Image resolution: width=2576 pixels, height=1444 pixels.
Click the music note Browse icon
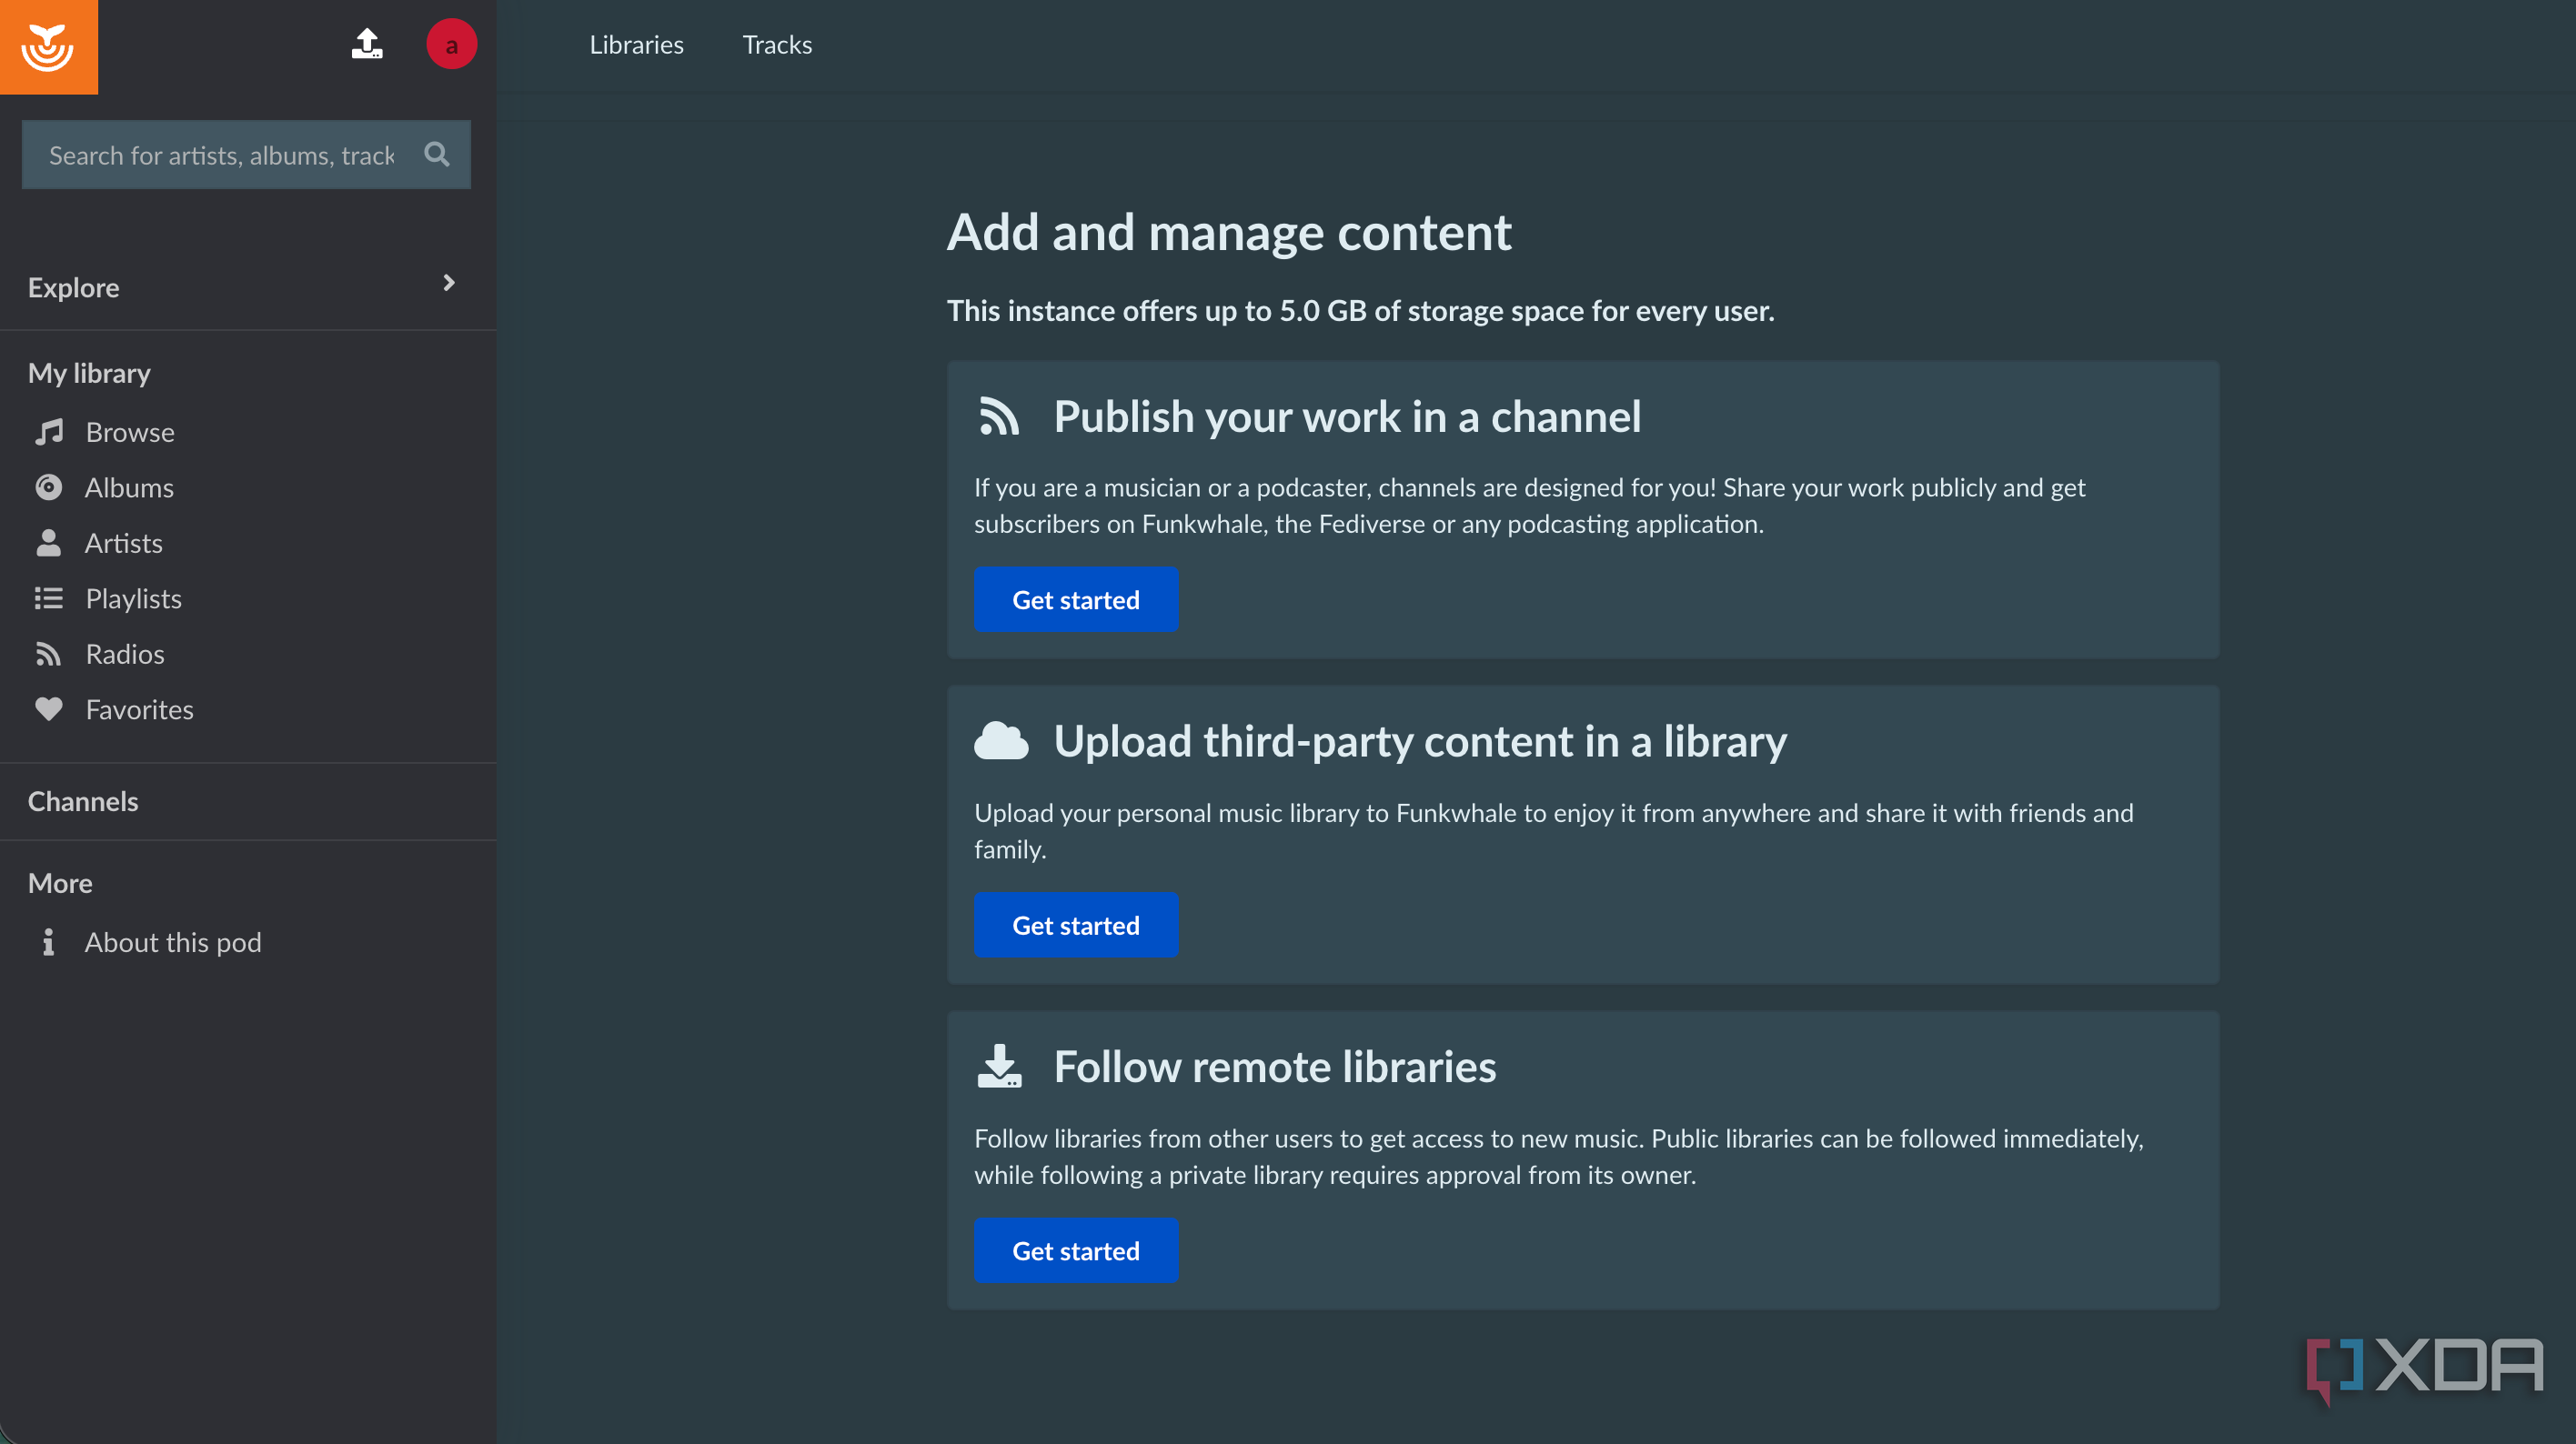pos(48,432)
